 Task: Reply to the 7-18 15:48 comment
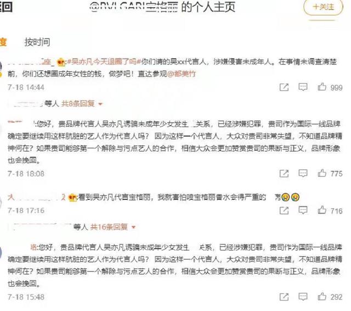tap(303, 297)
